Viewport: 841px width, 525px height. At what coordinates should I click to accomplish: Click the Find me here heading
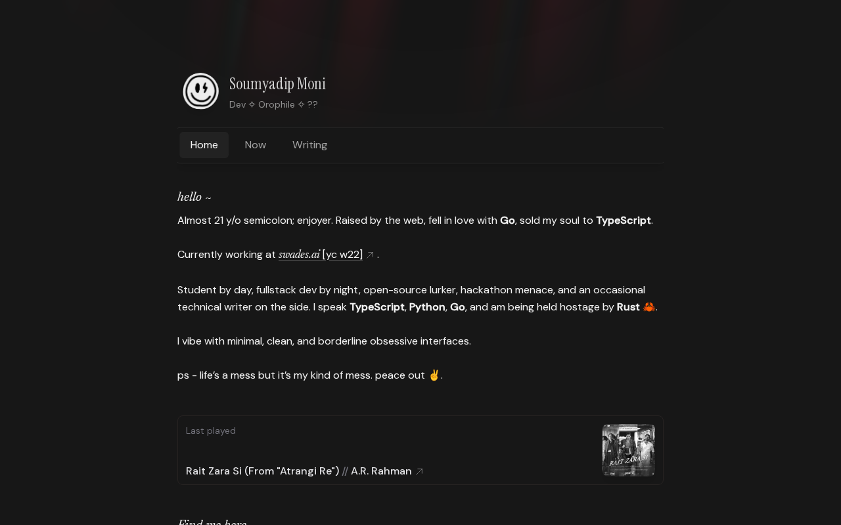212,522
